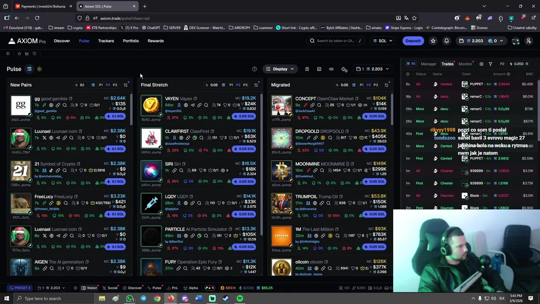Open the trades panel filter funnel icon
This screenshot has height=304, width=540.
[490, 64]
